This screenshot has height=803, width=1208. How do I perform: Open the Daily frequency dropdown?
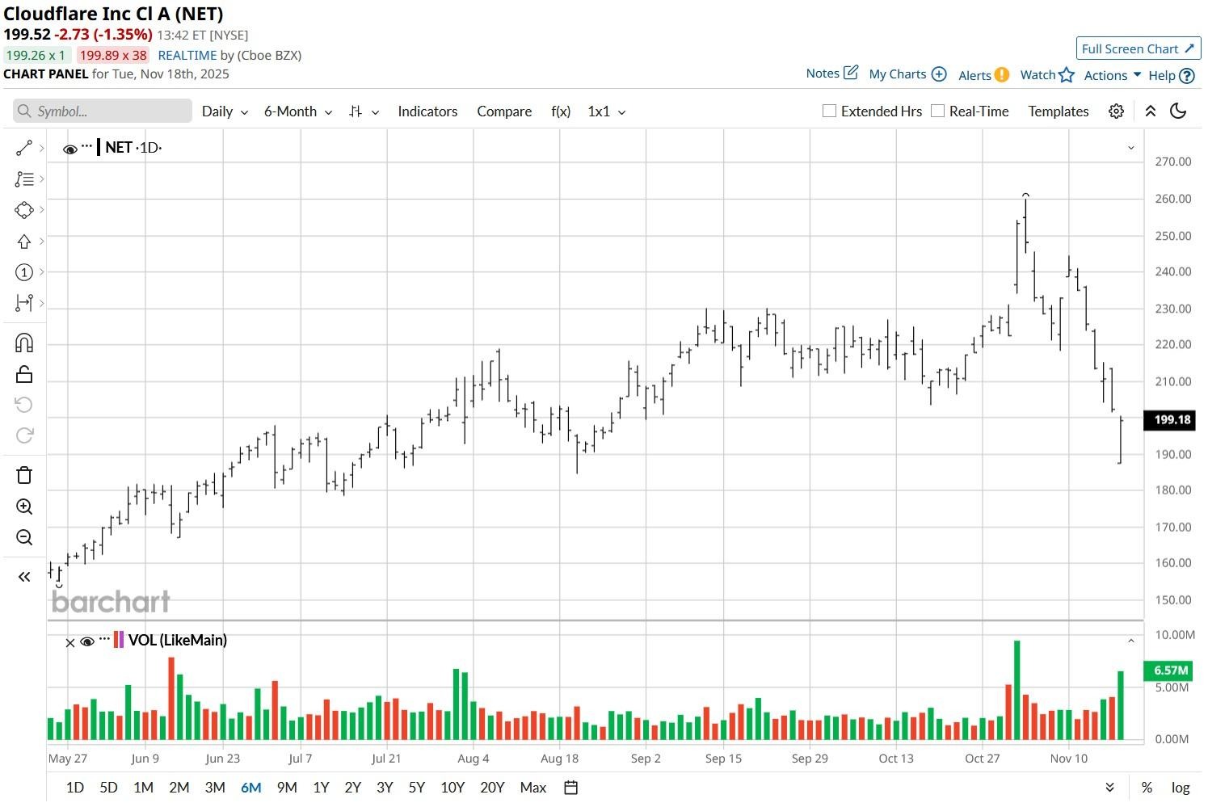tap(225, 111)
